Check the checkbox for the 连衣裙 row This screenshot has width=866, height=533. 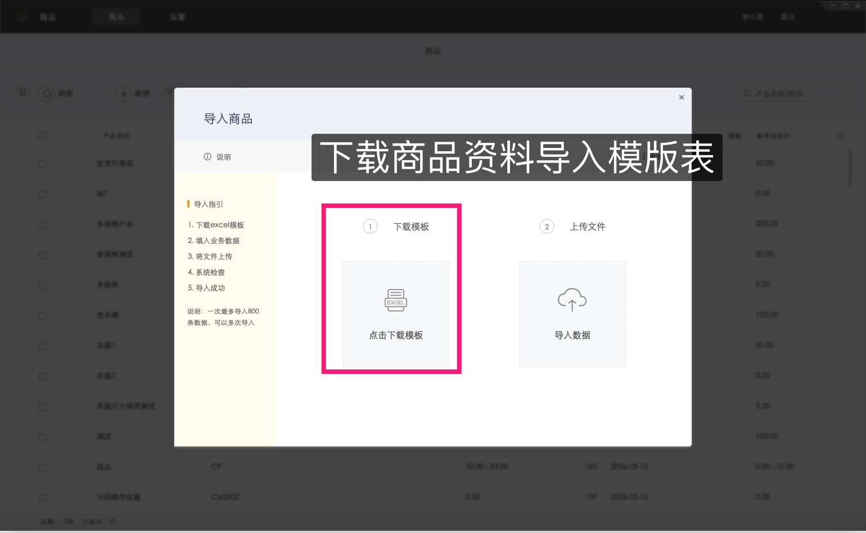coord(42,315)
